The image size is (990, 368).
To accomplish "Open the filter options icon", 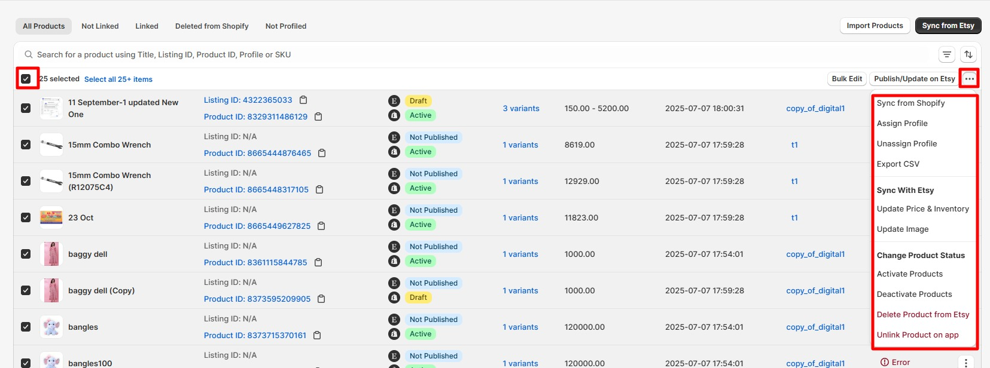I will click(x=947, y=54).
